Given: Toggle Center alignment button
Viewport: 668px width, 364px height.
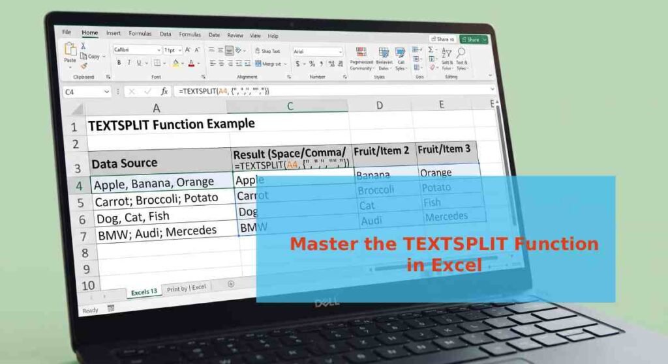Looking at the screenshot, I should 222,63.
